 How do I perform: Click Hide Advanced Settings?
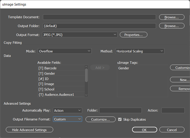(29, 130)
